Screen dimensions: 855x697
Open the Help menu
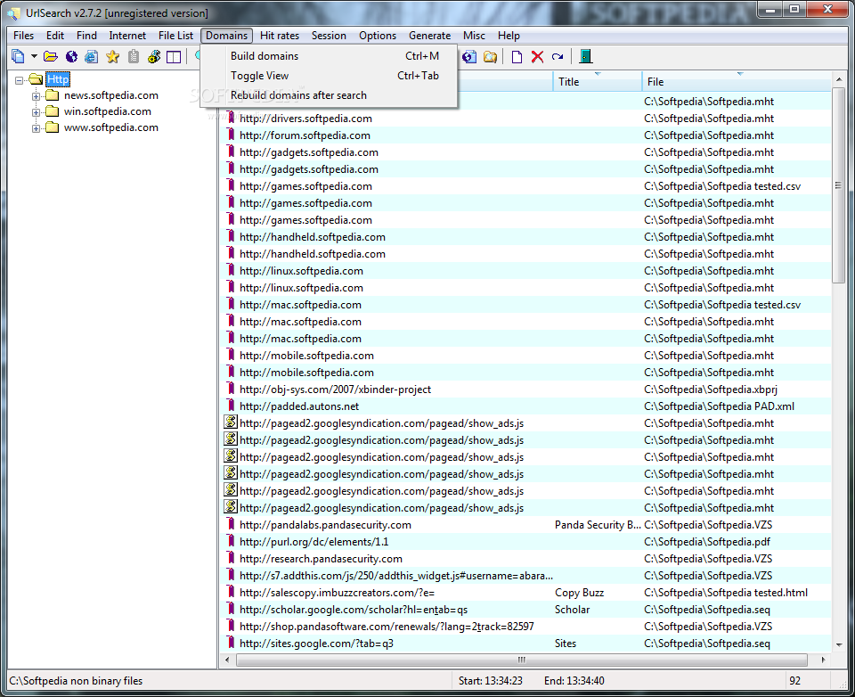pos(509,36)
